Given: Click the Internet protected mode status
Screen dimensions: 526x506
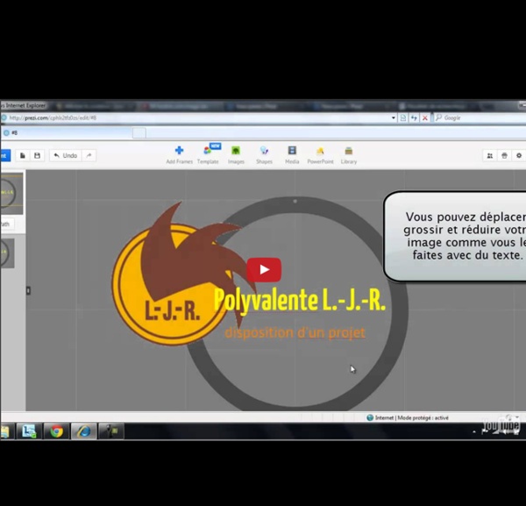Looking at the screenshot, I should (408, 417).
